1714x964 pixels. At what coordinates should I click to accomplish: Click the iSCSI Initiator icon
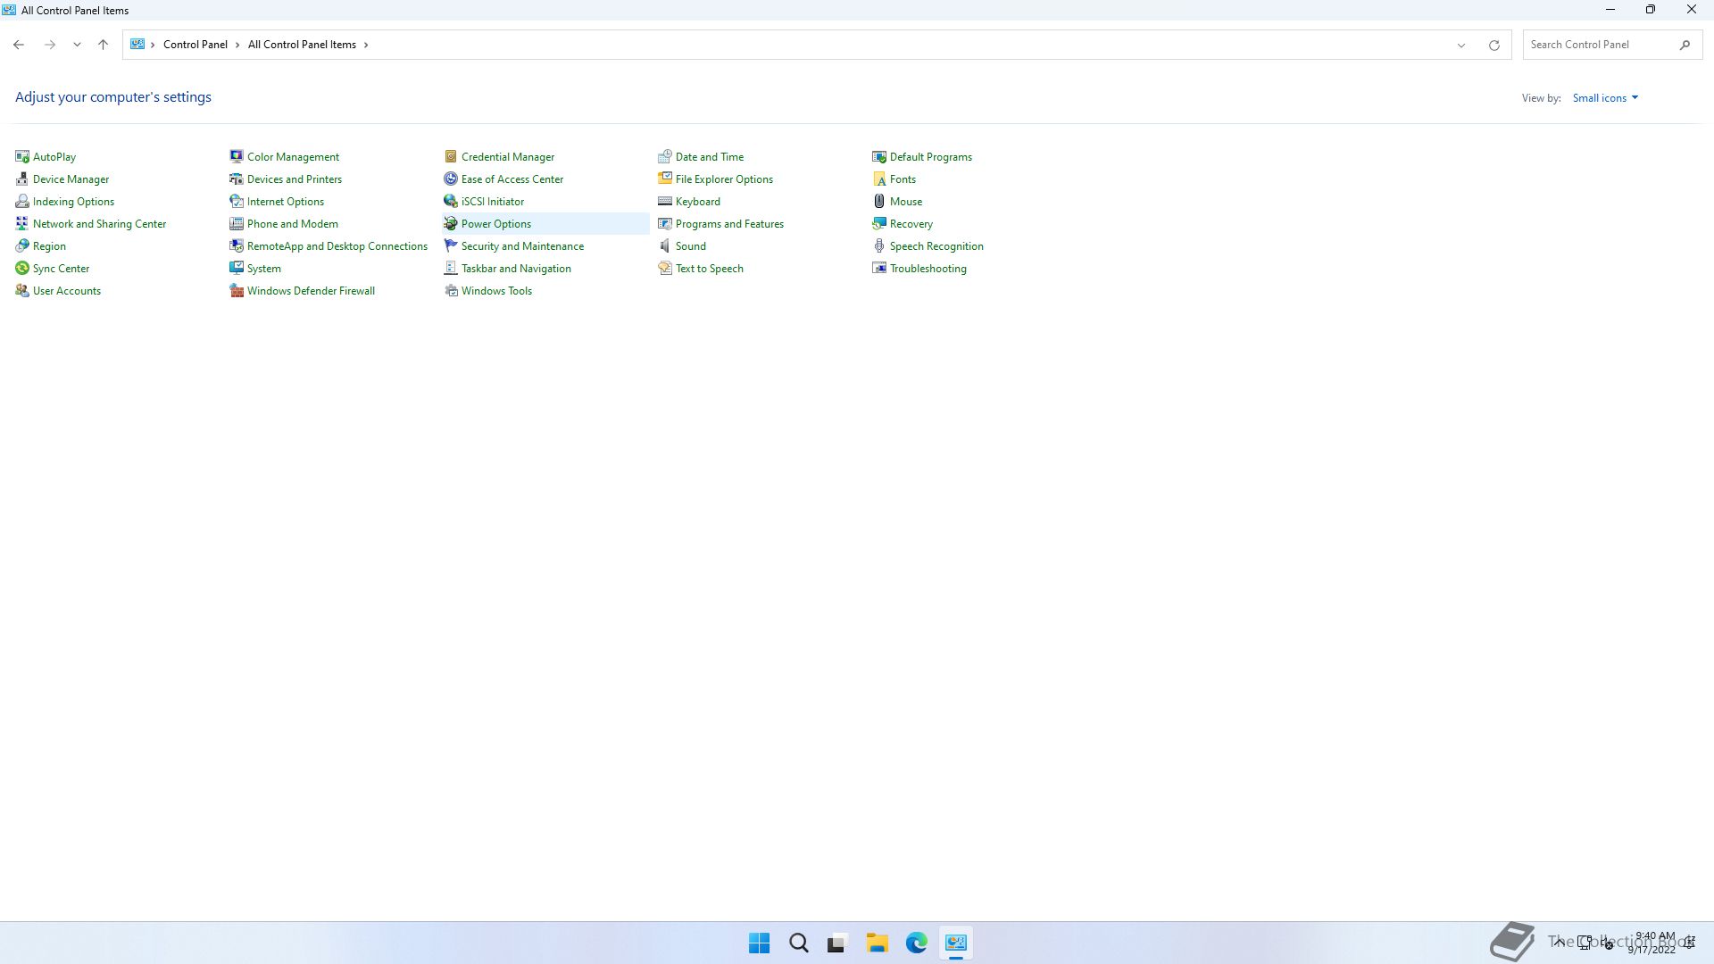(x=451, y=202)
